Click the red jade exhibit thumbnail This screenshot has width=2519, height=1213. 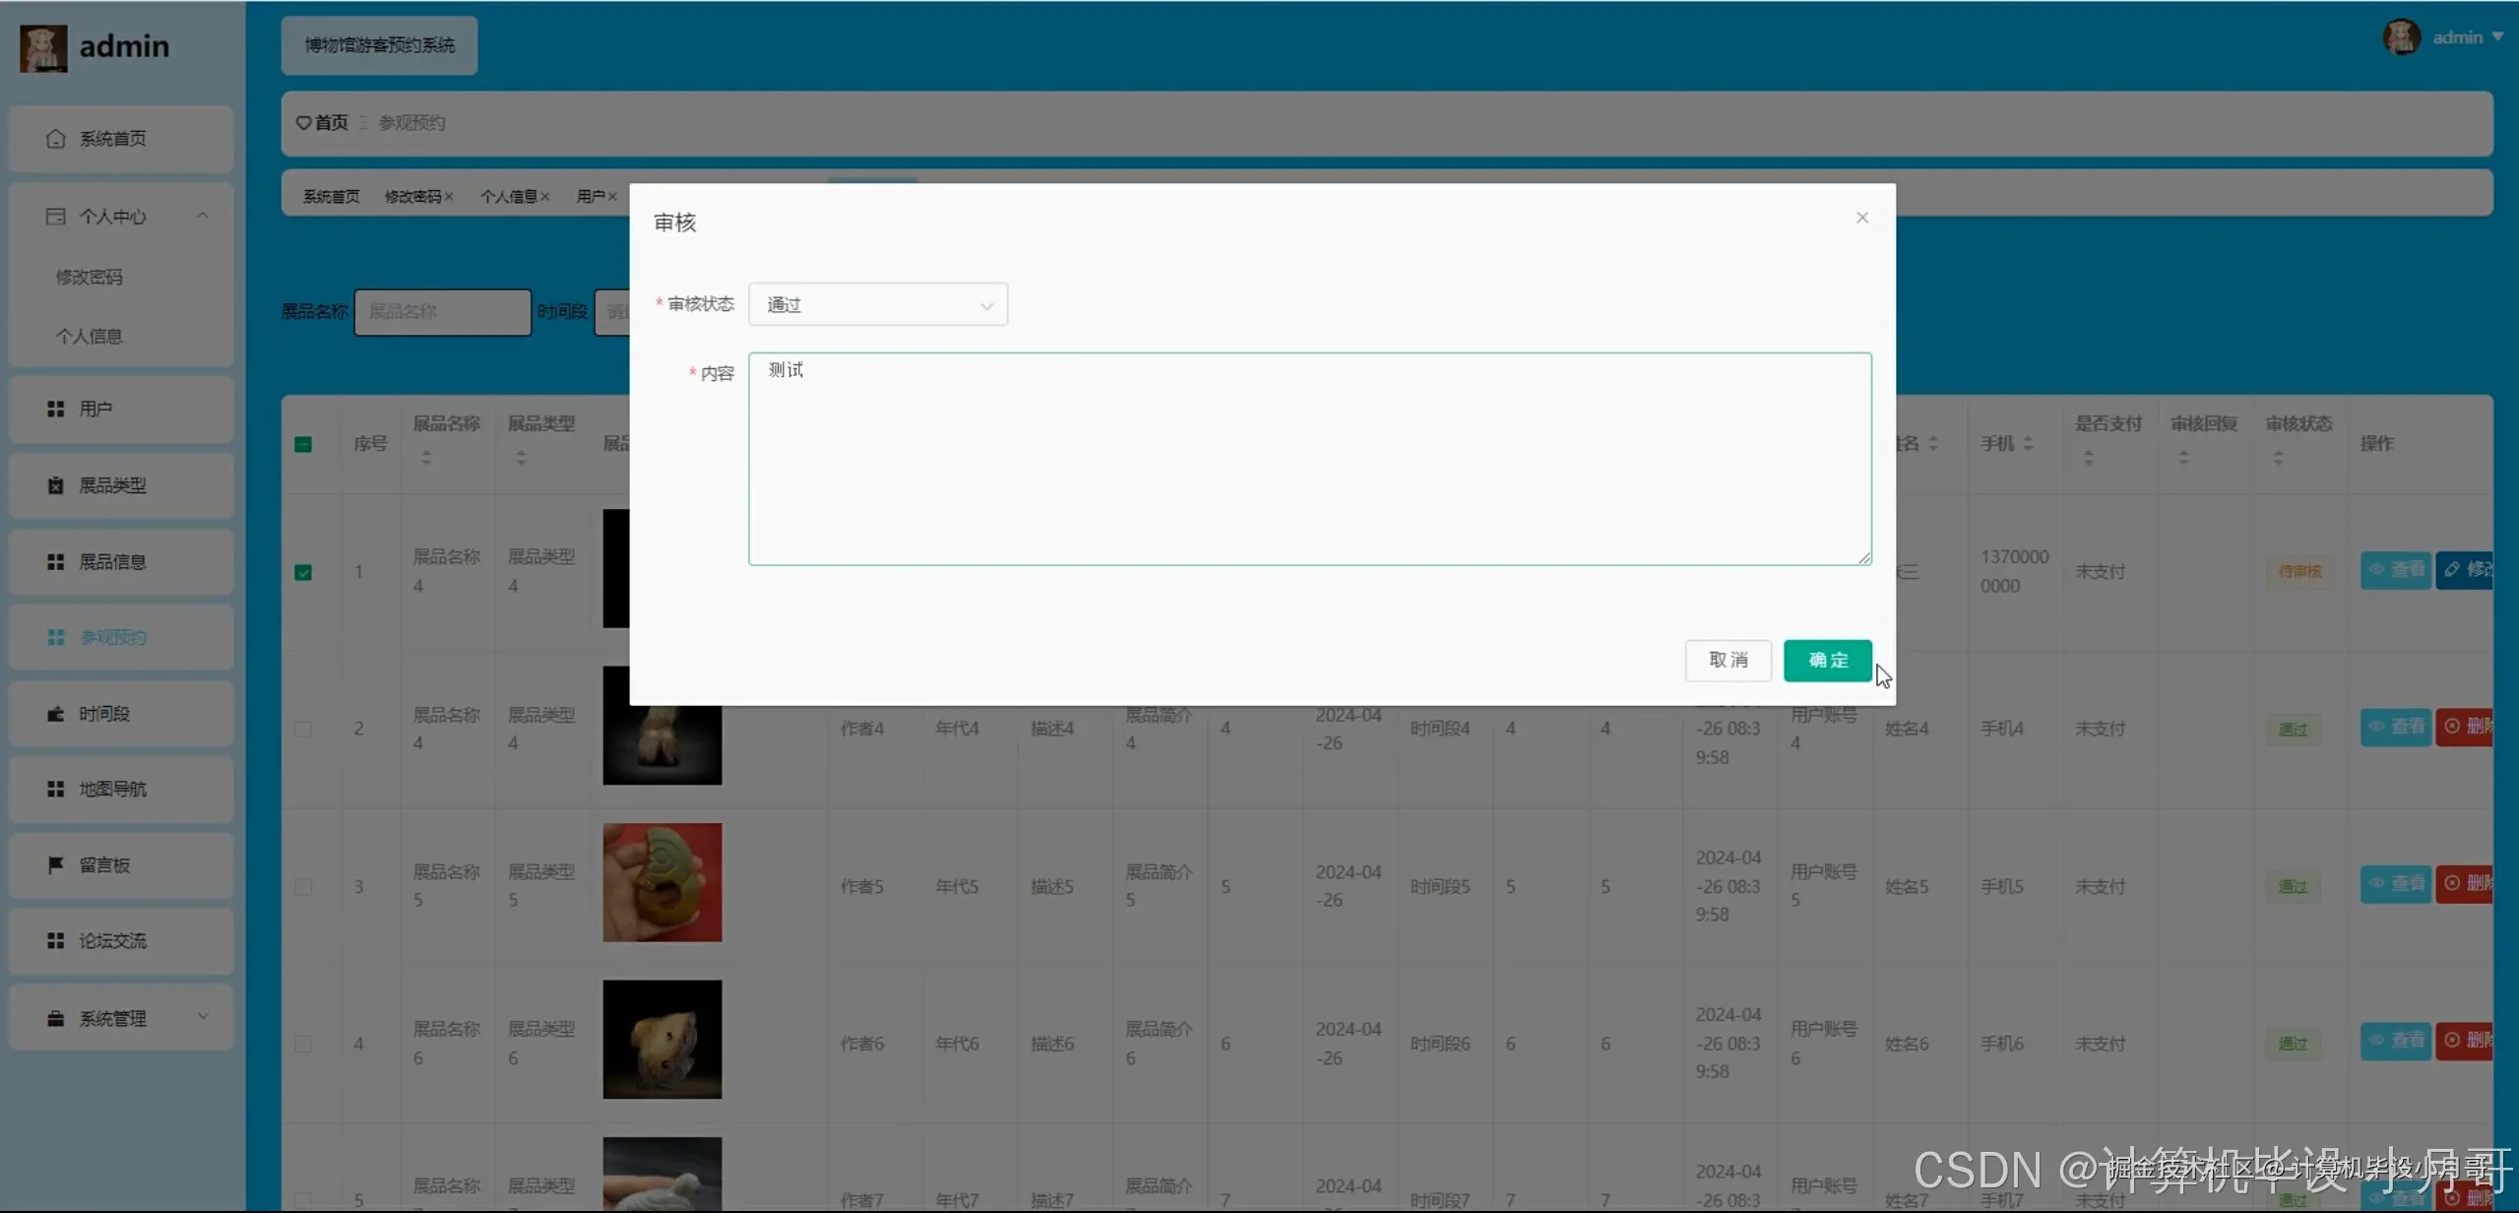(x=661, y=882)
